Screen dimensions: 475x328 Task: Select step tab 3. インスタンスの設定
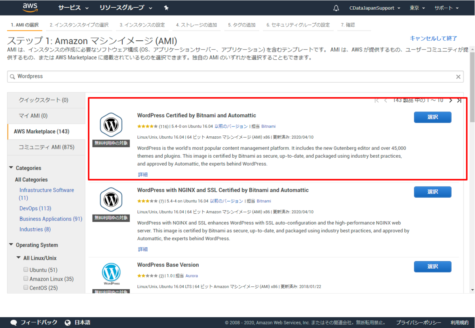pyautogui.click(x=142, y=25)
